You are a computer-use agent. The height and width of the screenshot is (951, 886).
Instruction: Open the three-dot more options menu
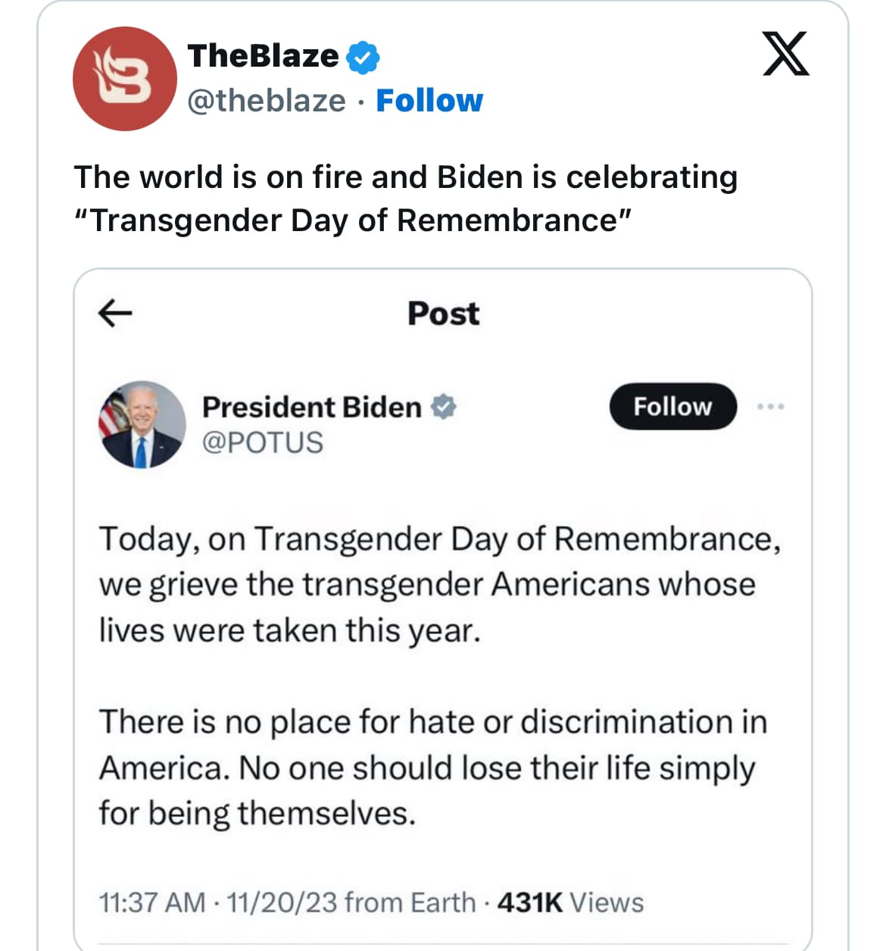(x=771, y=407)
